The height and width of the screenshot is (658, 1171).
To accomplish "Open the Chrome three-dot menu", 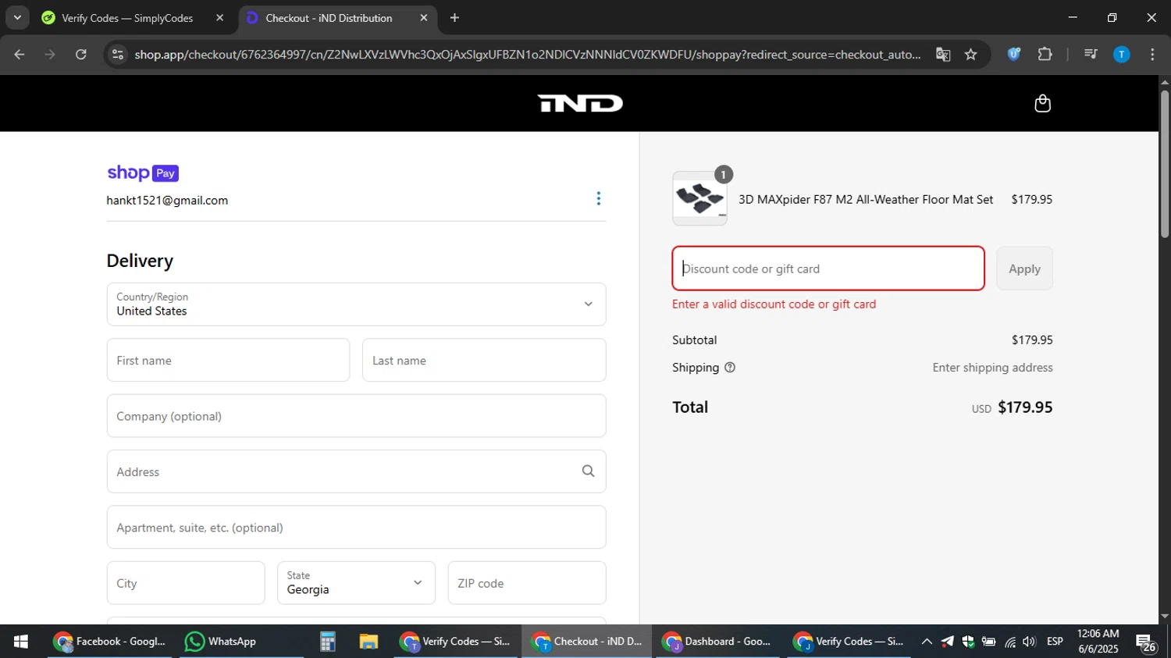I will (1152, 54).
